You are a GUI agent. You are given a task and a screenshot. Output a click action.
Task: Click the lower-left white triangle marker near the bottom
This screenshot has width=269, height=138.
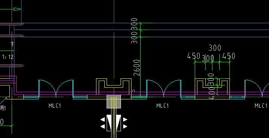(x=102, y=126)
